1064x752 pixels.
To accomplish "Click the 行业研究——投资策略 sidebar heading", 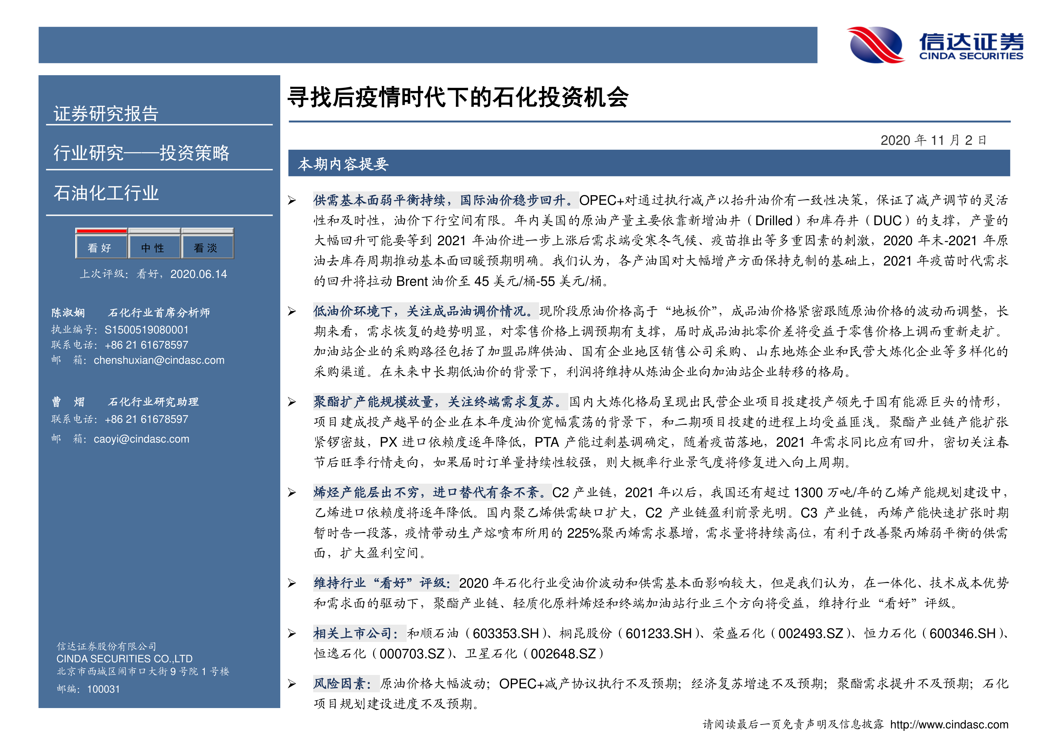I will [x=141, y=153].
